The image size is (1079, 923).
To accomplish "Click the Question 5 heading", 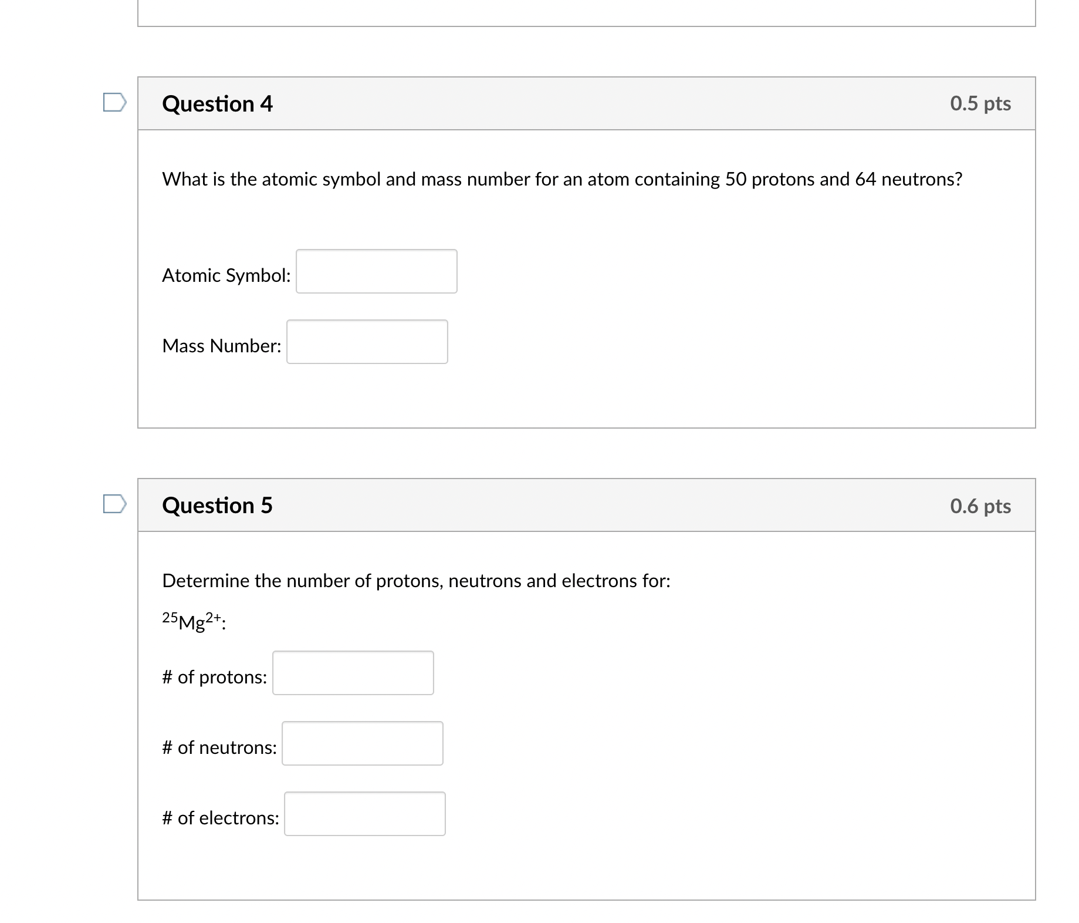I will [x=218, y=506].
